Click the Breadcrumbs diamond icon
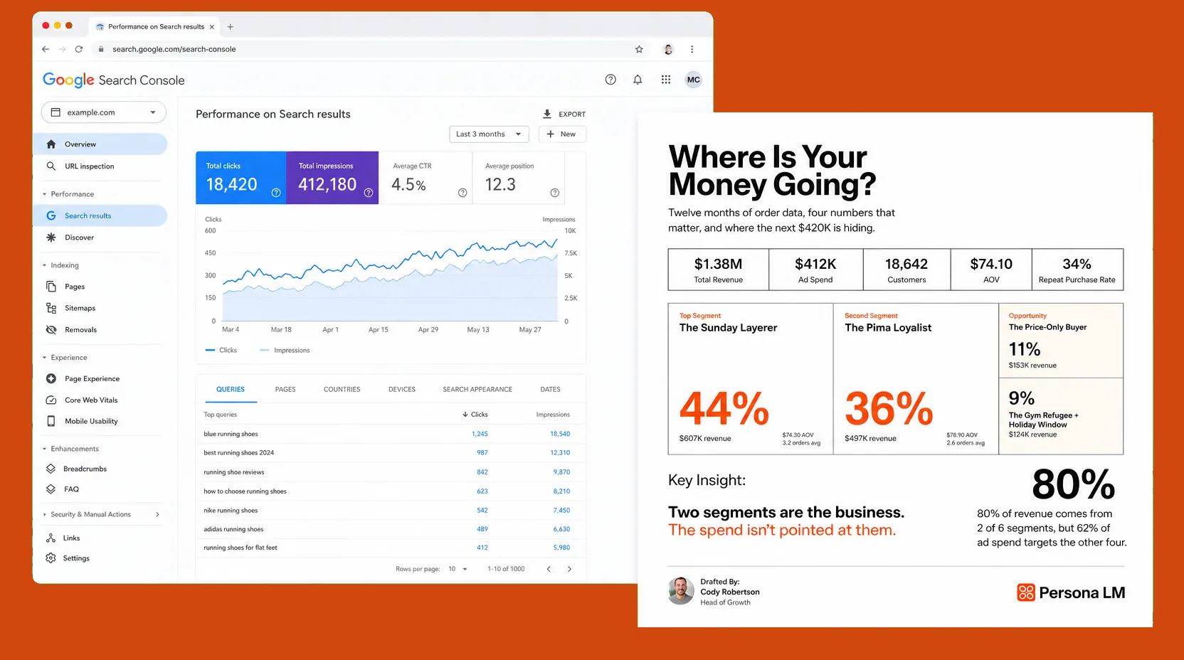 [x=51, y=469]
